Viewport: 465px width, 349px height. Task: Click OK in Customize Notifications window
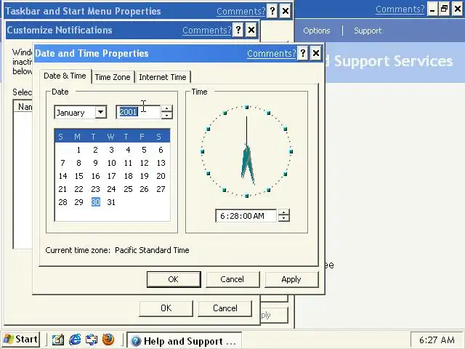pyautogui.click(x=166, y=308)
